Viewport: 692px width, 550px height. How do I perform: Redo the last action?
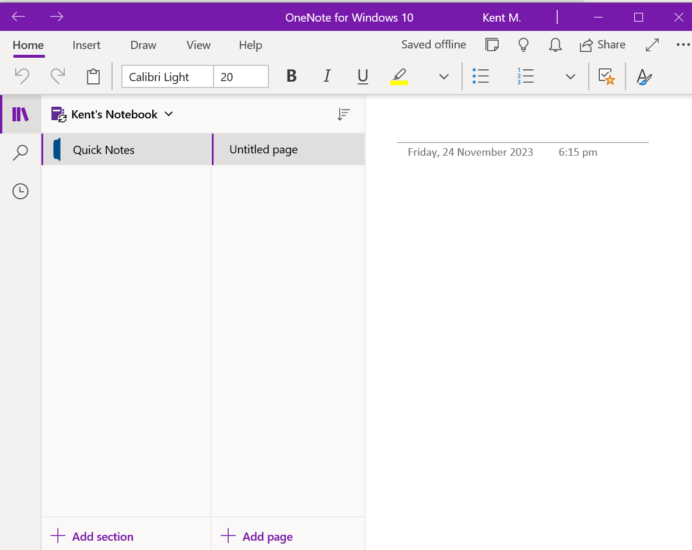point(57,76)
